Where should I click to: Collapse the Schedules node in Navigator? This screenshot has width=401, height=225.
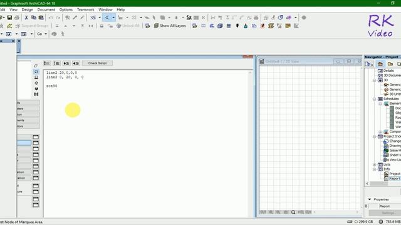tap(375, 99)
